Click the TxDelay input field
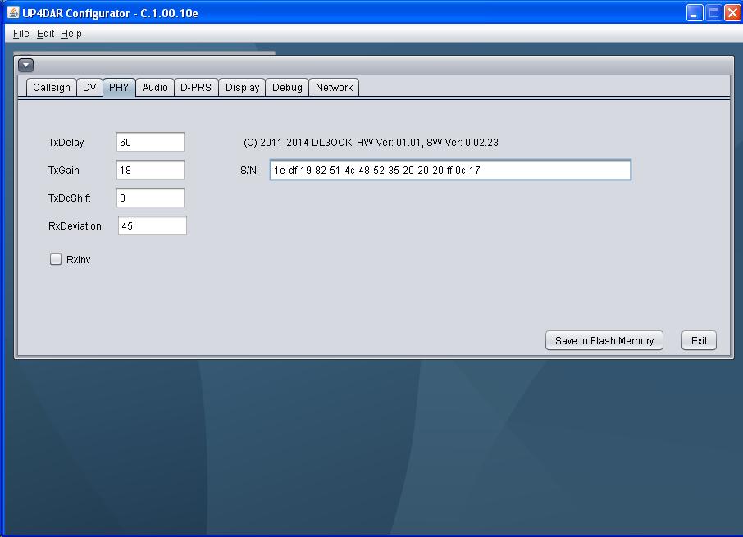 (x=150, y=142)
